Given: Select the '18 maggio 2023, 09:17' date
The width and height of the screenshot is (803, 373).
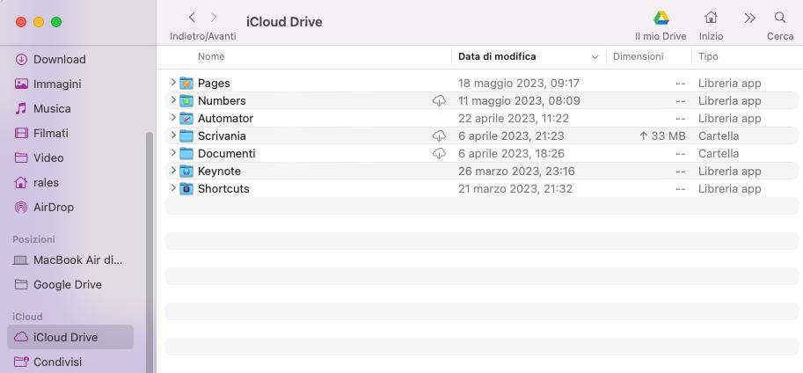Looking at the screenshot, I should (519, 83).
